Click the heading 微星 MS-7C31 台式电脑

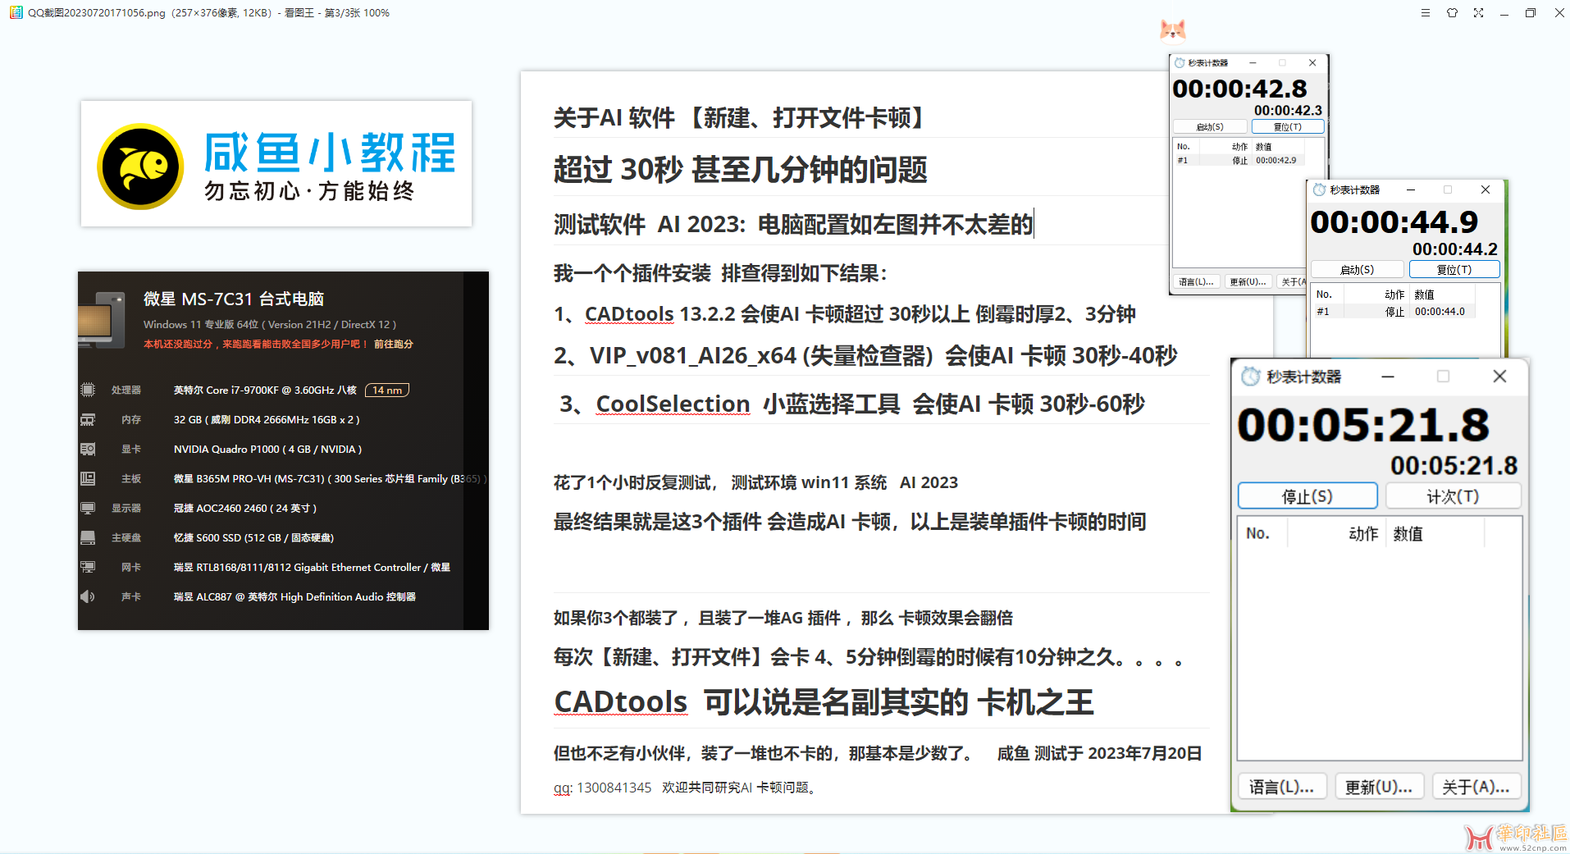click(x=234, y=299)
